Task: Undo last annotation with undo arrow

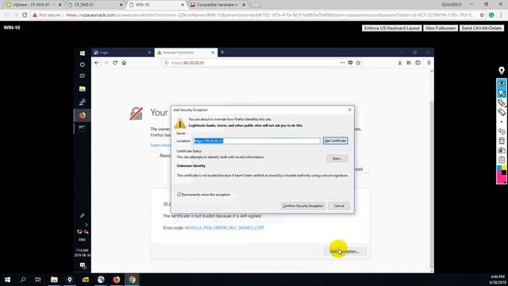Action: pyautogui.click(x=502, y=131)
